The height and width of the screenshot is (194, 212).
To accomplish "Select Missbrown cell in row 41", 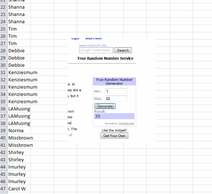I will 19,145.
